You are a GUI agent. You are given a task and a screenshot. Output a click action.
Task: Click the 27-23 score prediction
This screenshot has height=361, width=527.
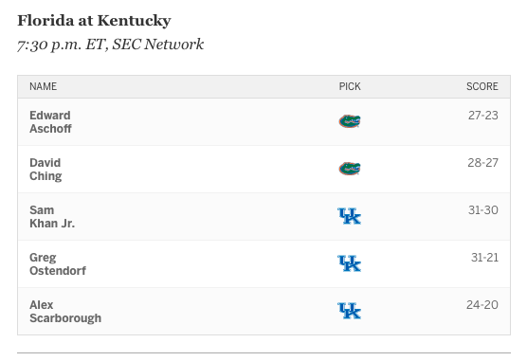pyautogui.click(x=483, y=116)
